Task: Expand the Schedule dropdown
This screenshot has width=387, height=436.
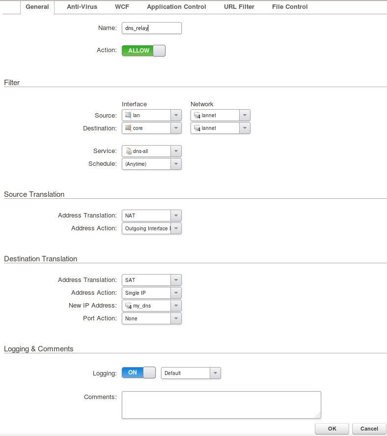Action: 176,164
